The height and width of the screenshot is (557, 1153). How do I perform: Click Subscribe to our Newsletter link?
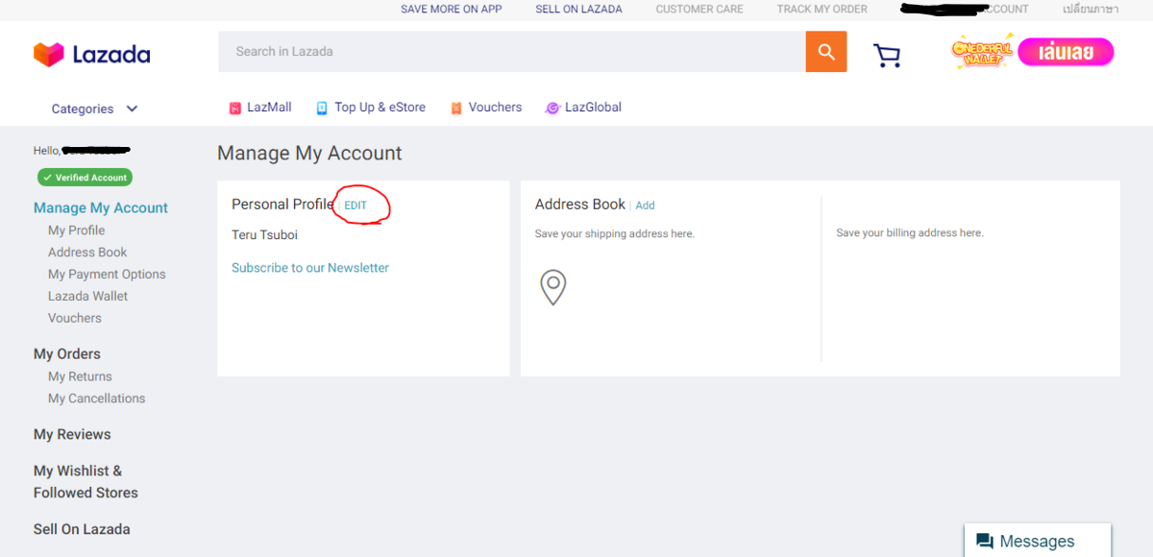point(310,268)
